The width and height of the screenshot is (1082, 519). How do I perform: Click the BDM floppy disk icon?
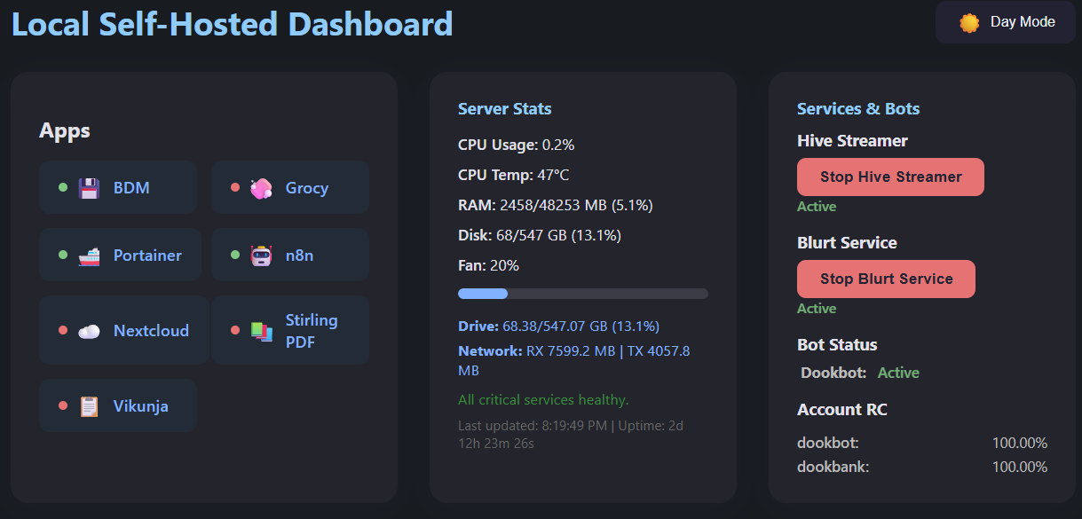click(89, 188)
